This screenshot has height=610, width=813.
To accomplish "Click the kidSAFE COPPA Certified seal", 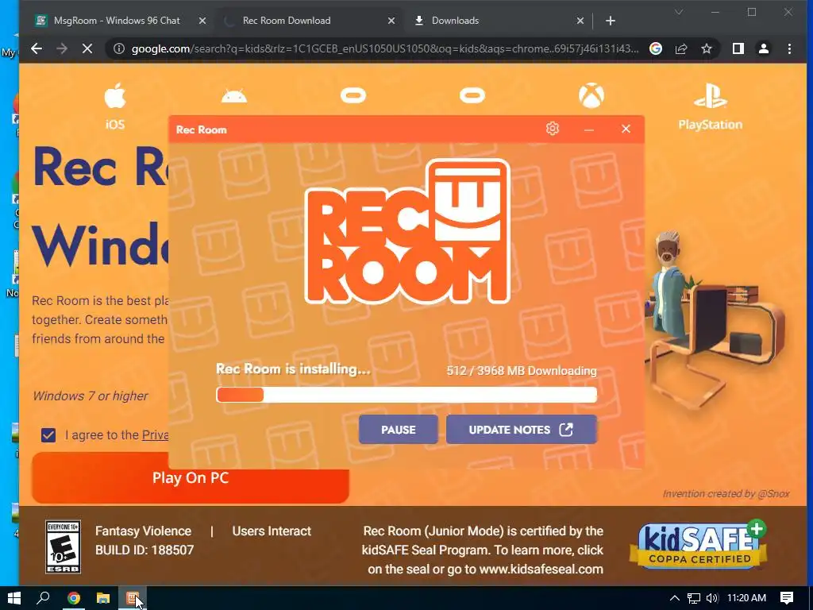I will pyautogui.click(x=699, y=543).
